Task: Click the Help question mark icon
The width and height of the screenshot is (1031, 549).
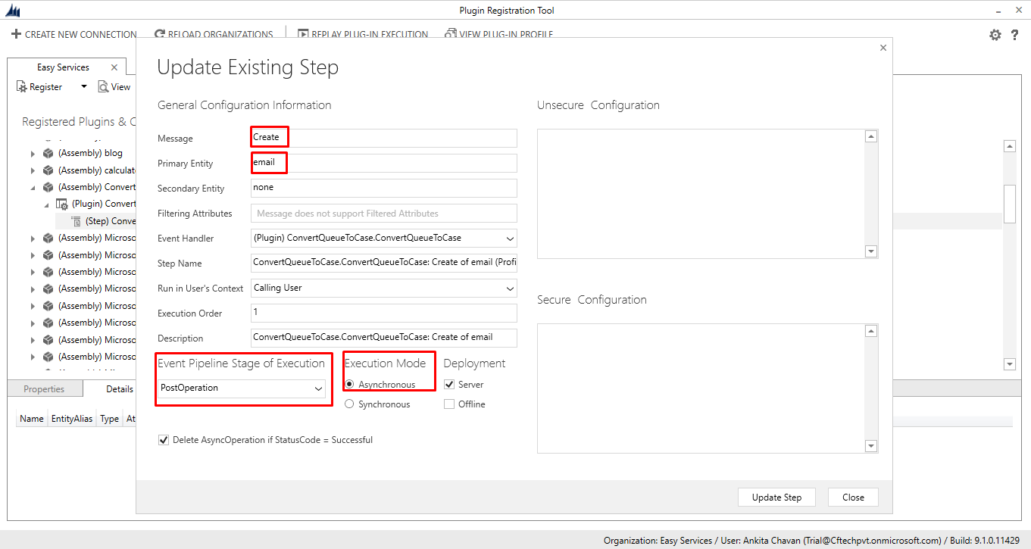Action: (x=1016, y=34)
